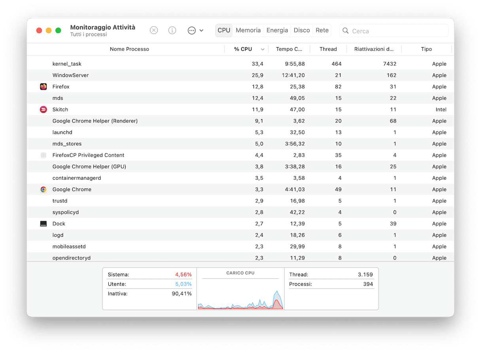Select the logd process row
Screen dimensions: 481x352
pyautogui.click(x=240, y=236)
